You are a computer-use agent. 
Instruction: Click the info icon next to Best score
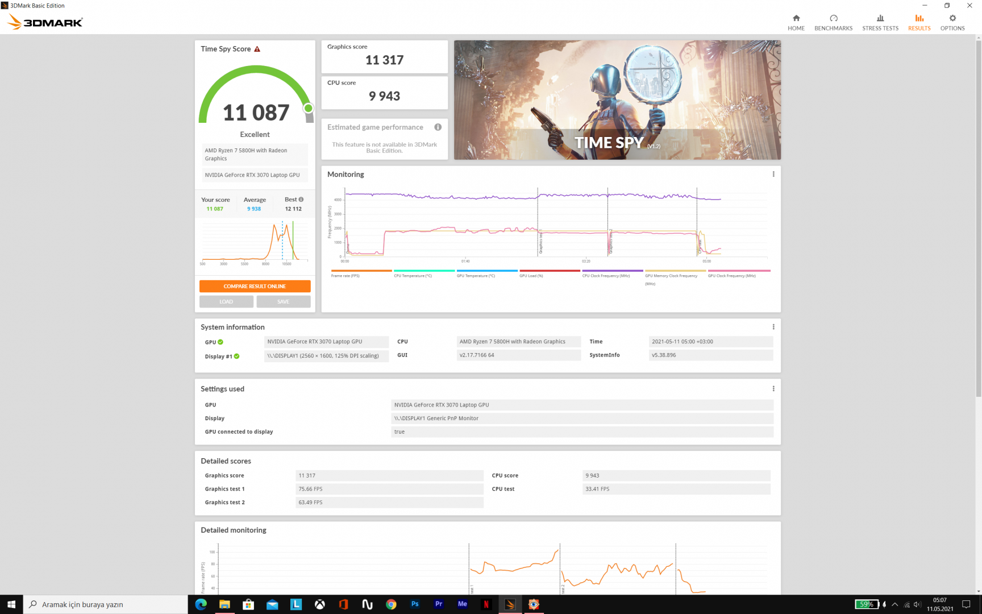tap(301, 200)
